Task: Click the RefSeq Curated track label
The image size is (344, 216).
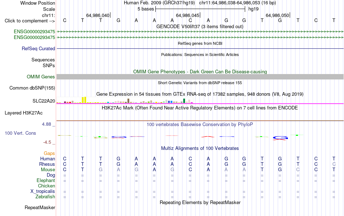Action: point(38,49)
